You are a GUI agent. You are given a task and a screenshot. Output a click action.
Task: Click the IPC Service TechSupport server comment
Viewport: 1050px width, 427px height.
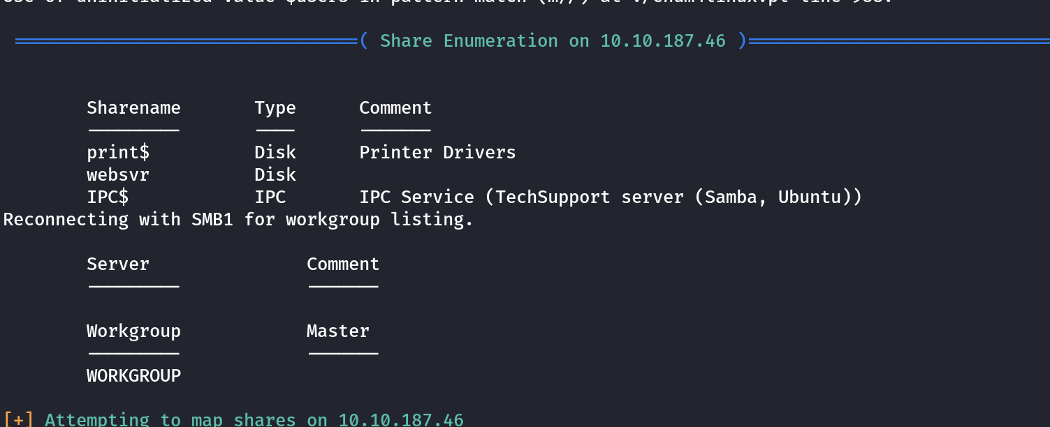point(611,197)
